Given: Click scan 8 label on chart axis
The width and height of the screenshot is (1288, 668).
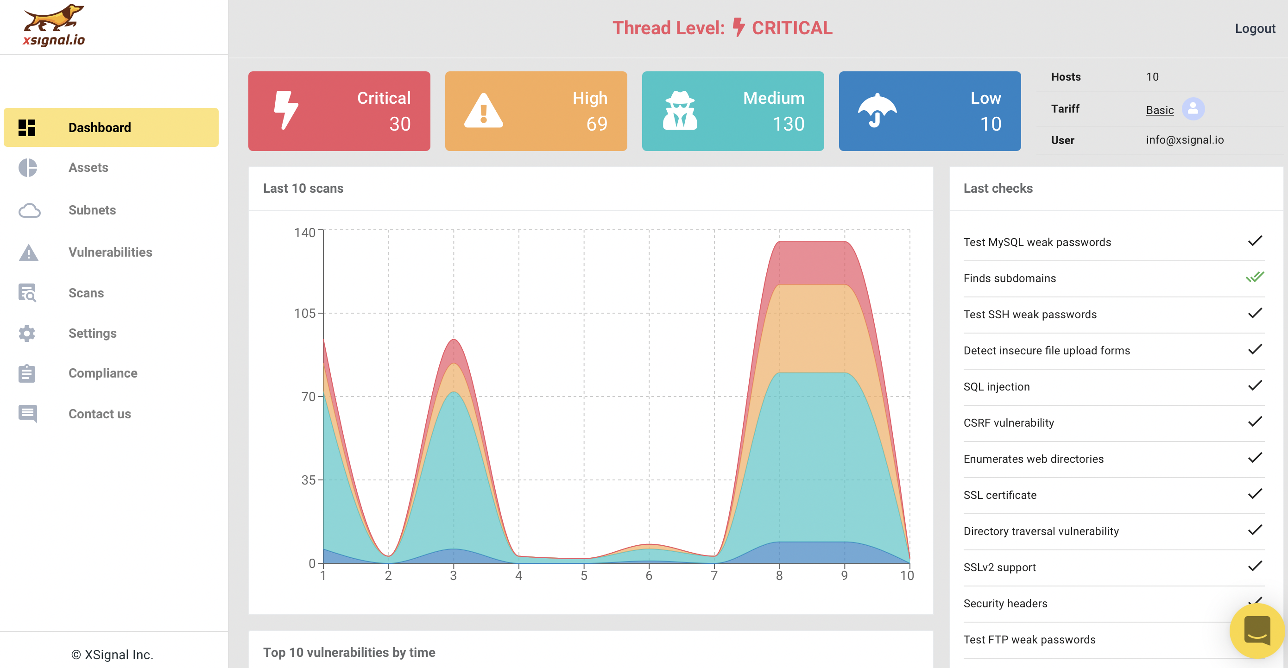Looking at the screenshot, I should [x=779, y=575].
